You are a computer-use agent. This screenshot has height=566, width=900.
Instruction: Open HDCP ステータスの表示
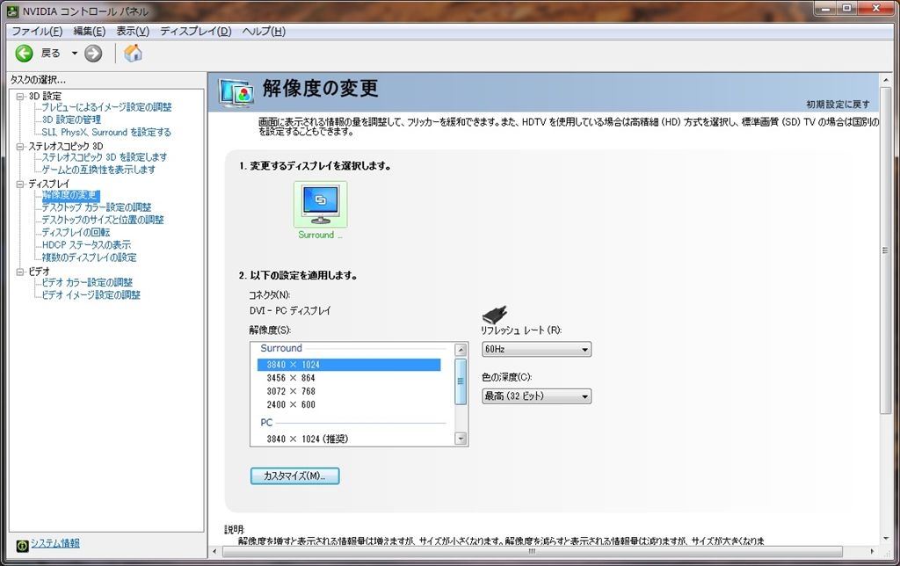click(86, 245)
